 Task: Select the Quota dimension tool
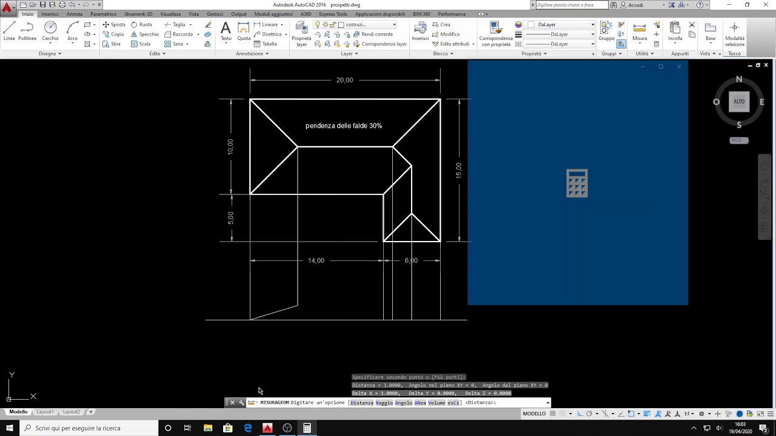coord(244,31)
